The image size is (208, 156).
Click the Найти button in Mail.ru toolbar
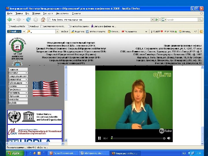pyautogui.click(x=64, y=31)
